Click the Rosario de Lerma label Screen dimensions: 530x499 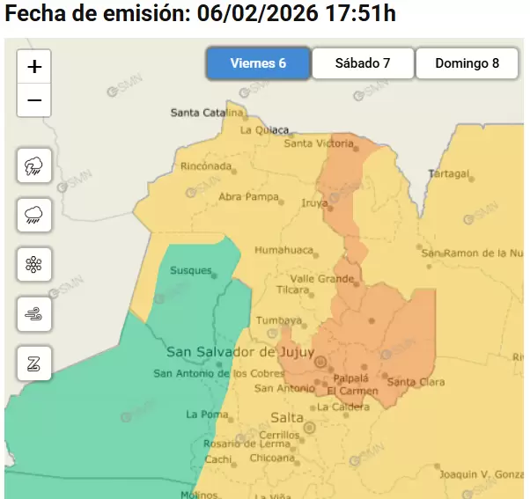pyautogui.click(x=247, y=444)
